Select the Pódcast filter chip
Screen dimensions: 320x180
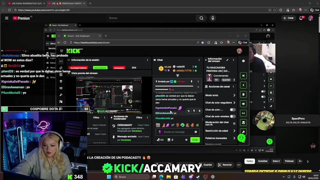[x=289, y=161]
